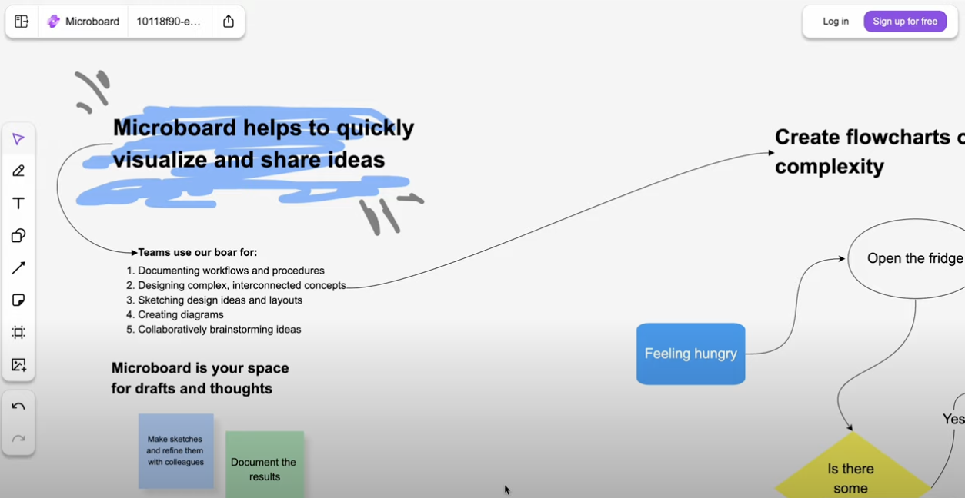Select the frame tool
Screen dimensions: 965x498
click(18, 332)
